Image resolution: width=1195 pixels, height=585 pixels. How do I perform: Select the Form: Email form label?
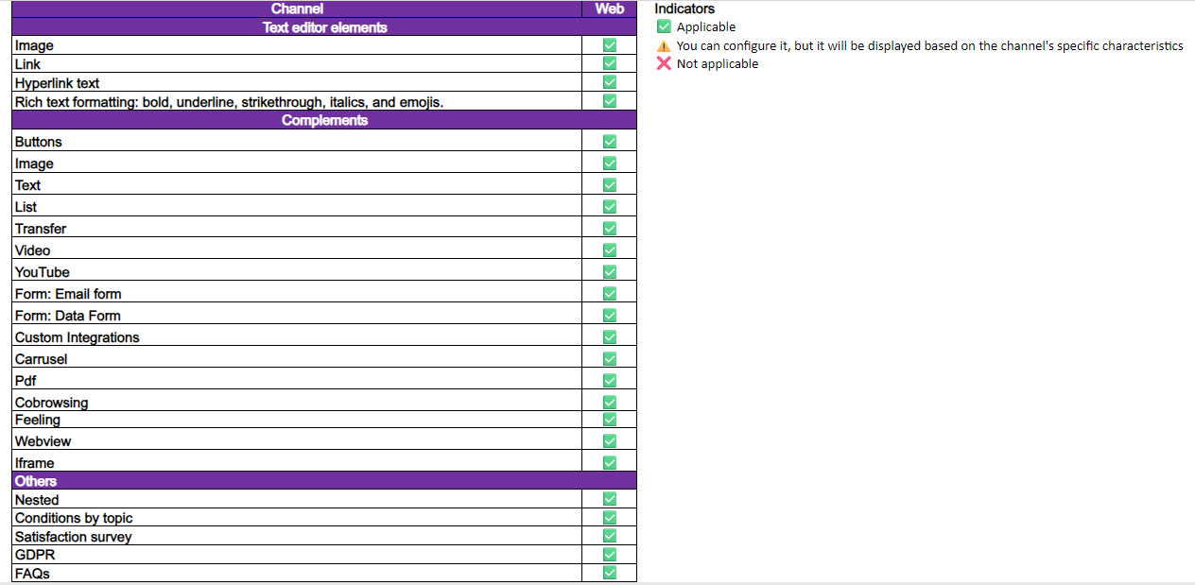point(68,294)
